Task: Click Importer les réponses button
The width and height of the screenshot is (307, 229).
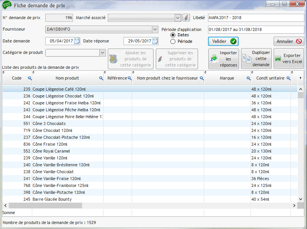Action: [x=223, y=58]
